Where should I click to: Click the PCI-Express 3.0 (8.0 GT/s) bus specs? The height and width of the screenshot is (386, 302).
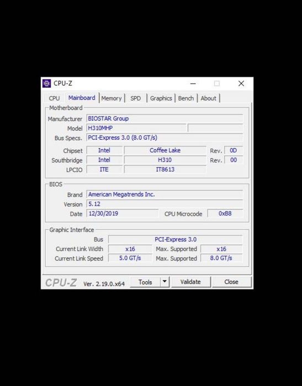point(165,138)
